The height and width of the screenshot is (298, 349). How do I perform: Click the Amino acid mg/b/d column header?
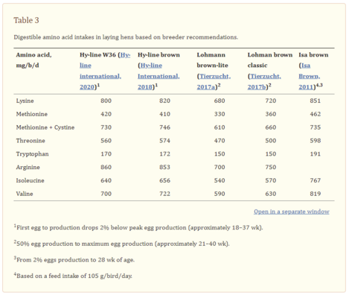click(33, 60)
